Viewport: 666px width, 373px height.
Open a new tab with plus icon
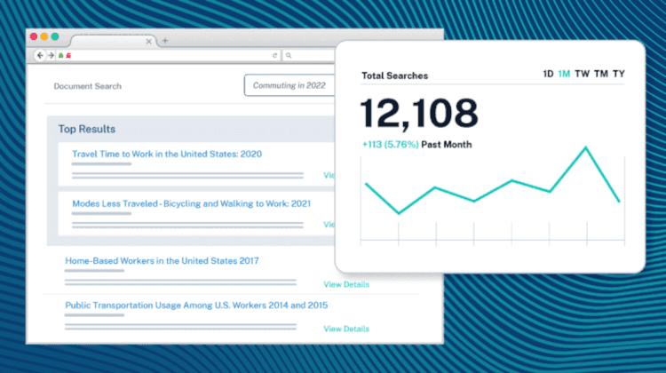click(165, 40)
